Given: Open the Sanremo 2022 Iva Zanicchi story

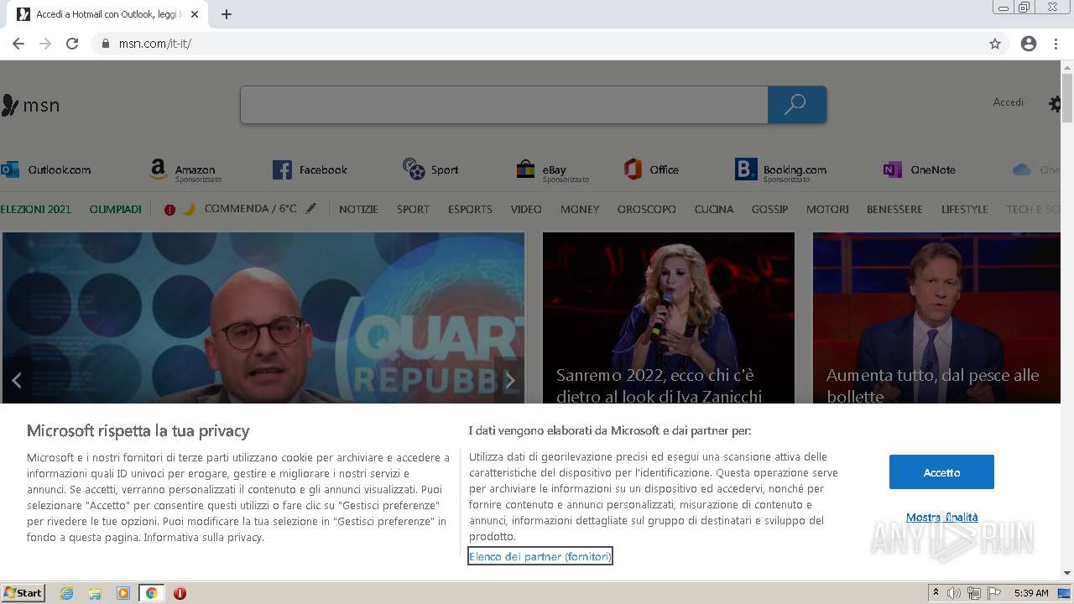Looking at the screenshot, I should point(669,318).
